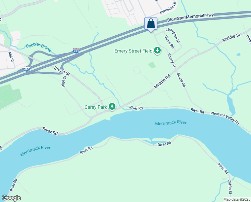Click the Glenn Rd label

click(x=169, y=42)
